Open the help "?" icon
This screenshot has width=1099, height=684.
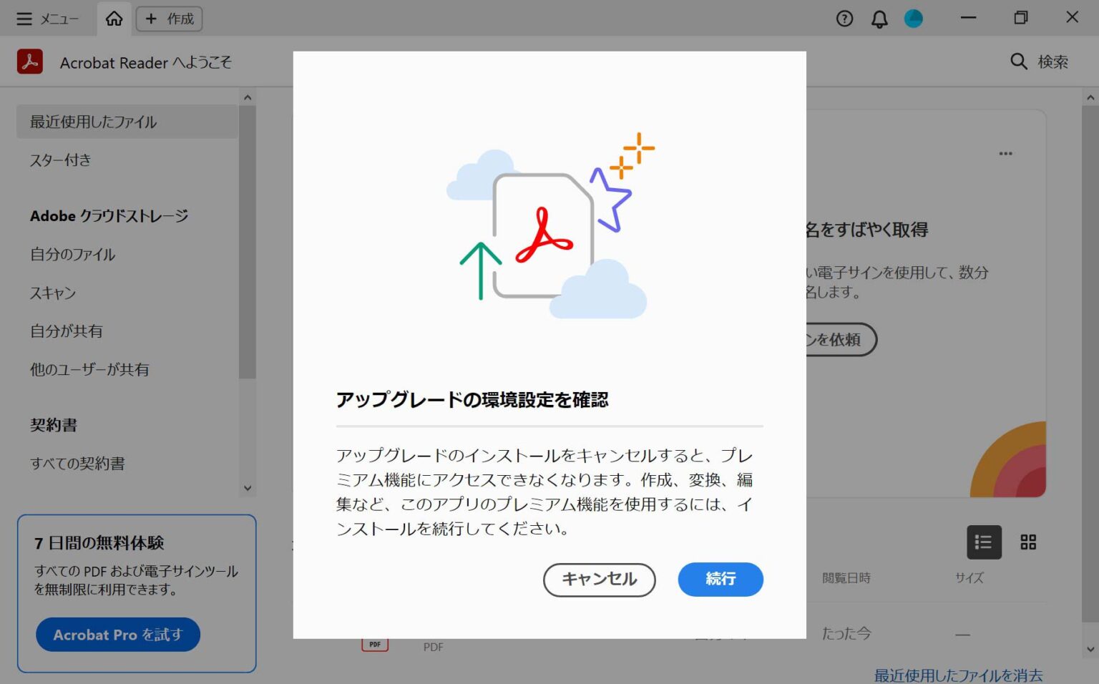pyautogui.click(x=844, y=19)
